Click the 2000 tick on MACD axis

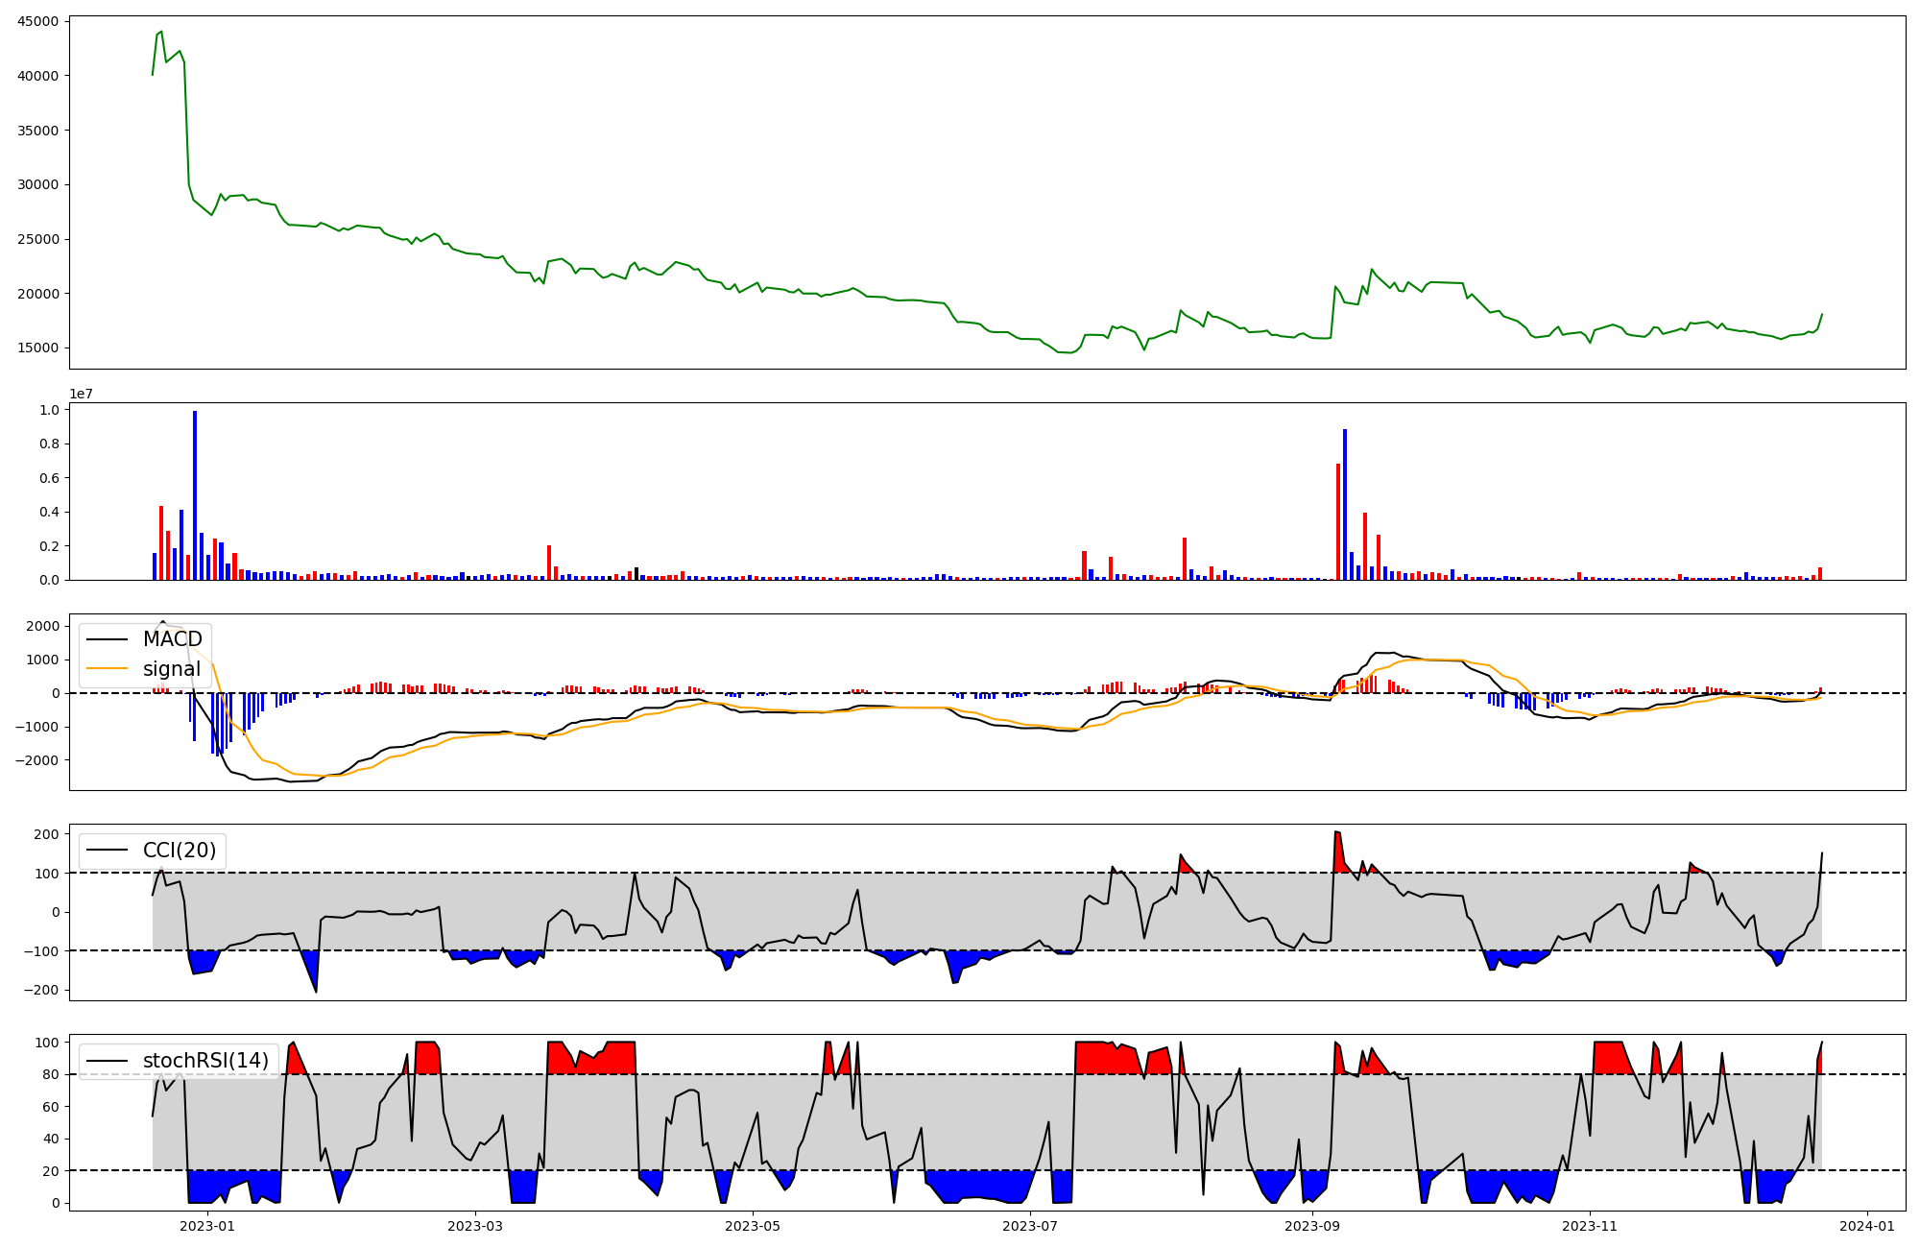(43, 626)
